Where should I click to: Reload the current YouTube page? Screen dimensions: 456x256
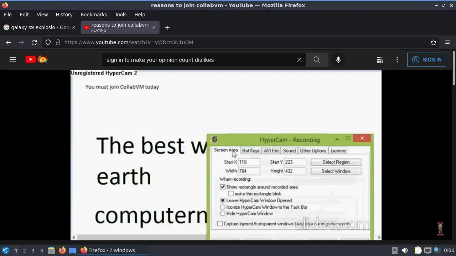point(34,42)
